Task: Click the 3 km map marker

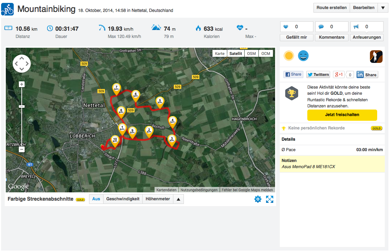Action: coord(172,140)
